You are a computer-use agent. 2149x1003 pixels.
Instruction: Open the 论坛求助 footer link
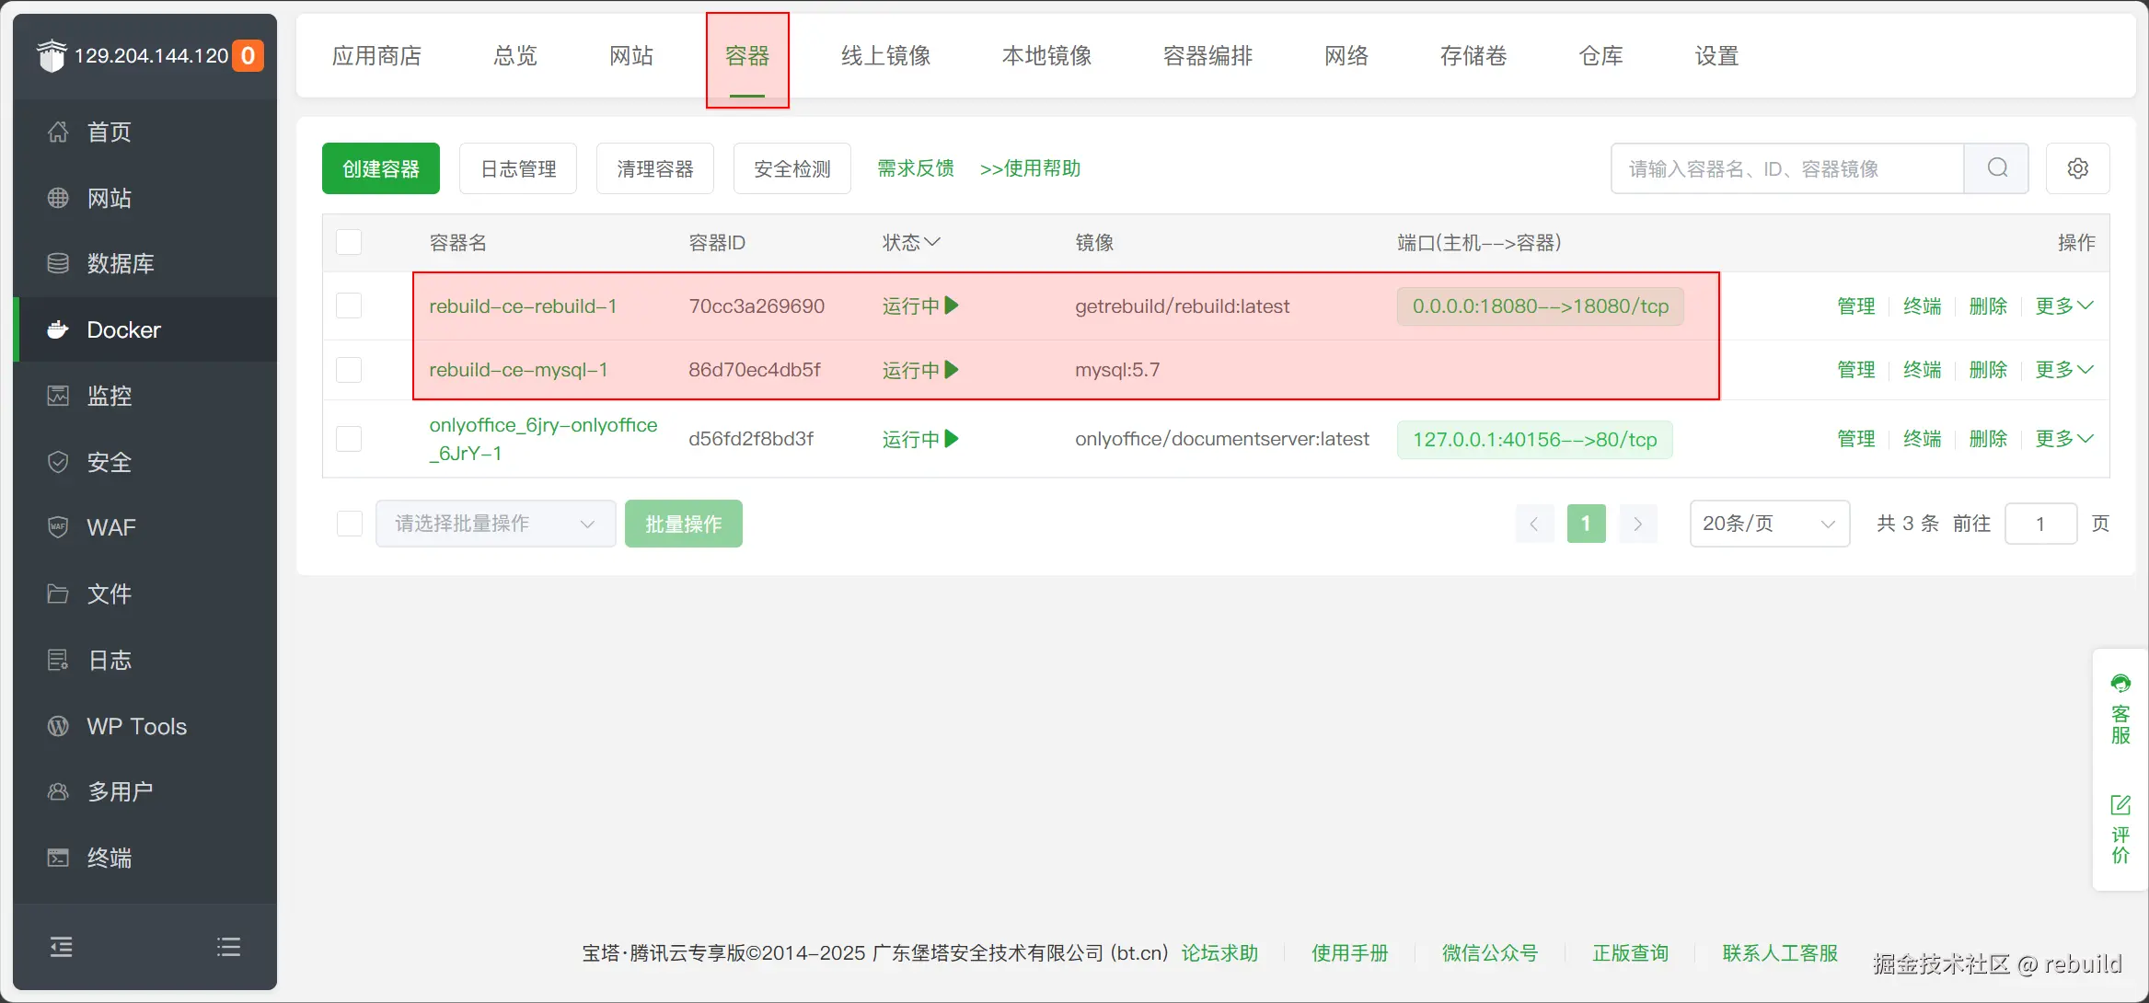point(1219,953)
